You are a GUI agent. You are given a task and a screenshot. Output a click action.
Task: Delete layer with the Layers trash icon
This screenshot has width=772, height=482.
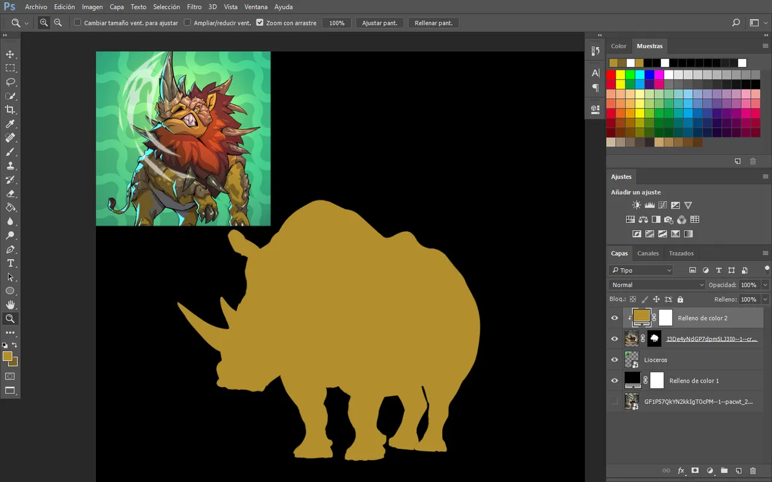(753, 471)
